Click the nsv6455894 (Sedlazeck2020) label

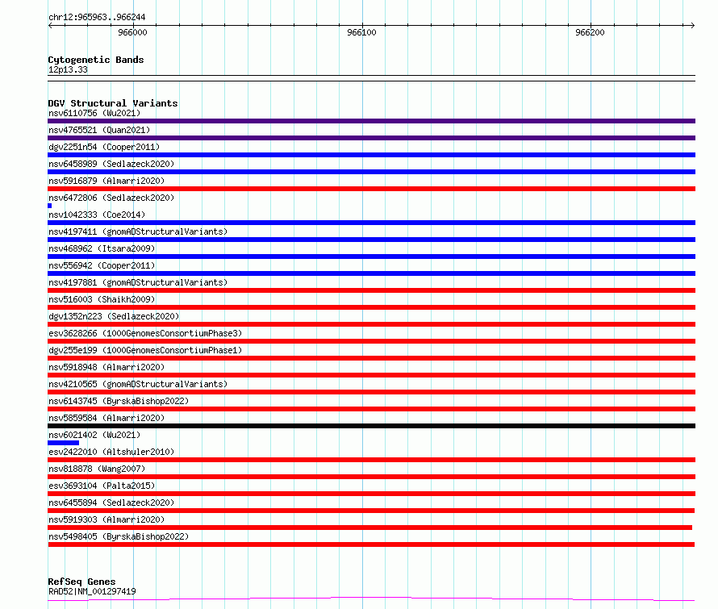pyautogui.click(x=111, y=503)
